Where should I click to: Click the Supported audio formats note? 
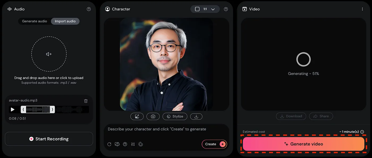point(49,83)
